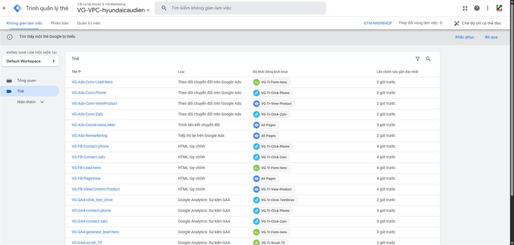Screen dimensions: 514x245
Task: Click the Thẻ tag icon in the sidebar
Action: tap(9, 91)
